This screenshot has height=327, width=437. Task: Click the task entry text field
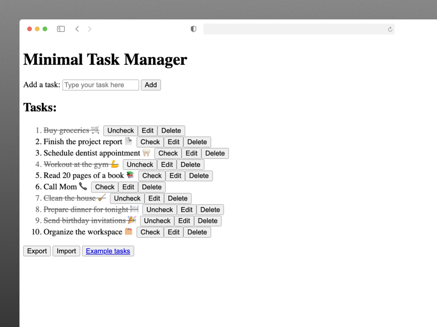100,85
